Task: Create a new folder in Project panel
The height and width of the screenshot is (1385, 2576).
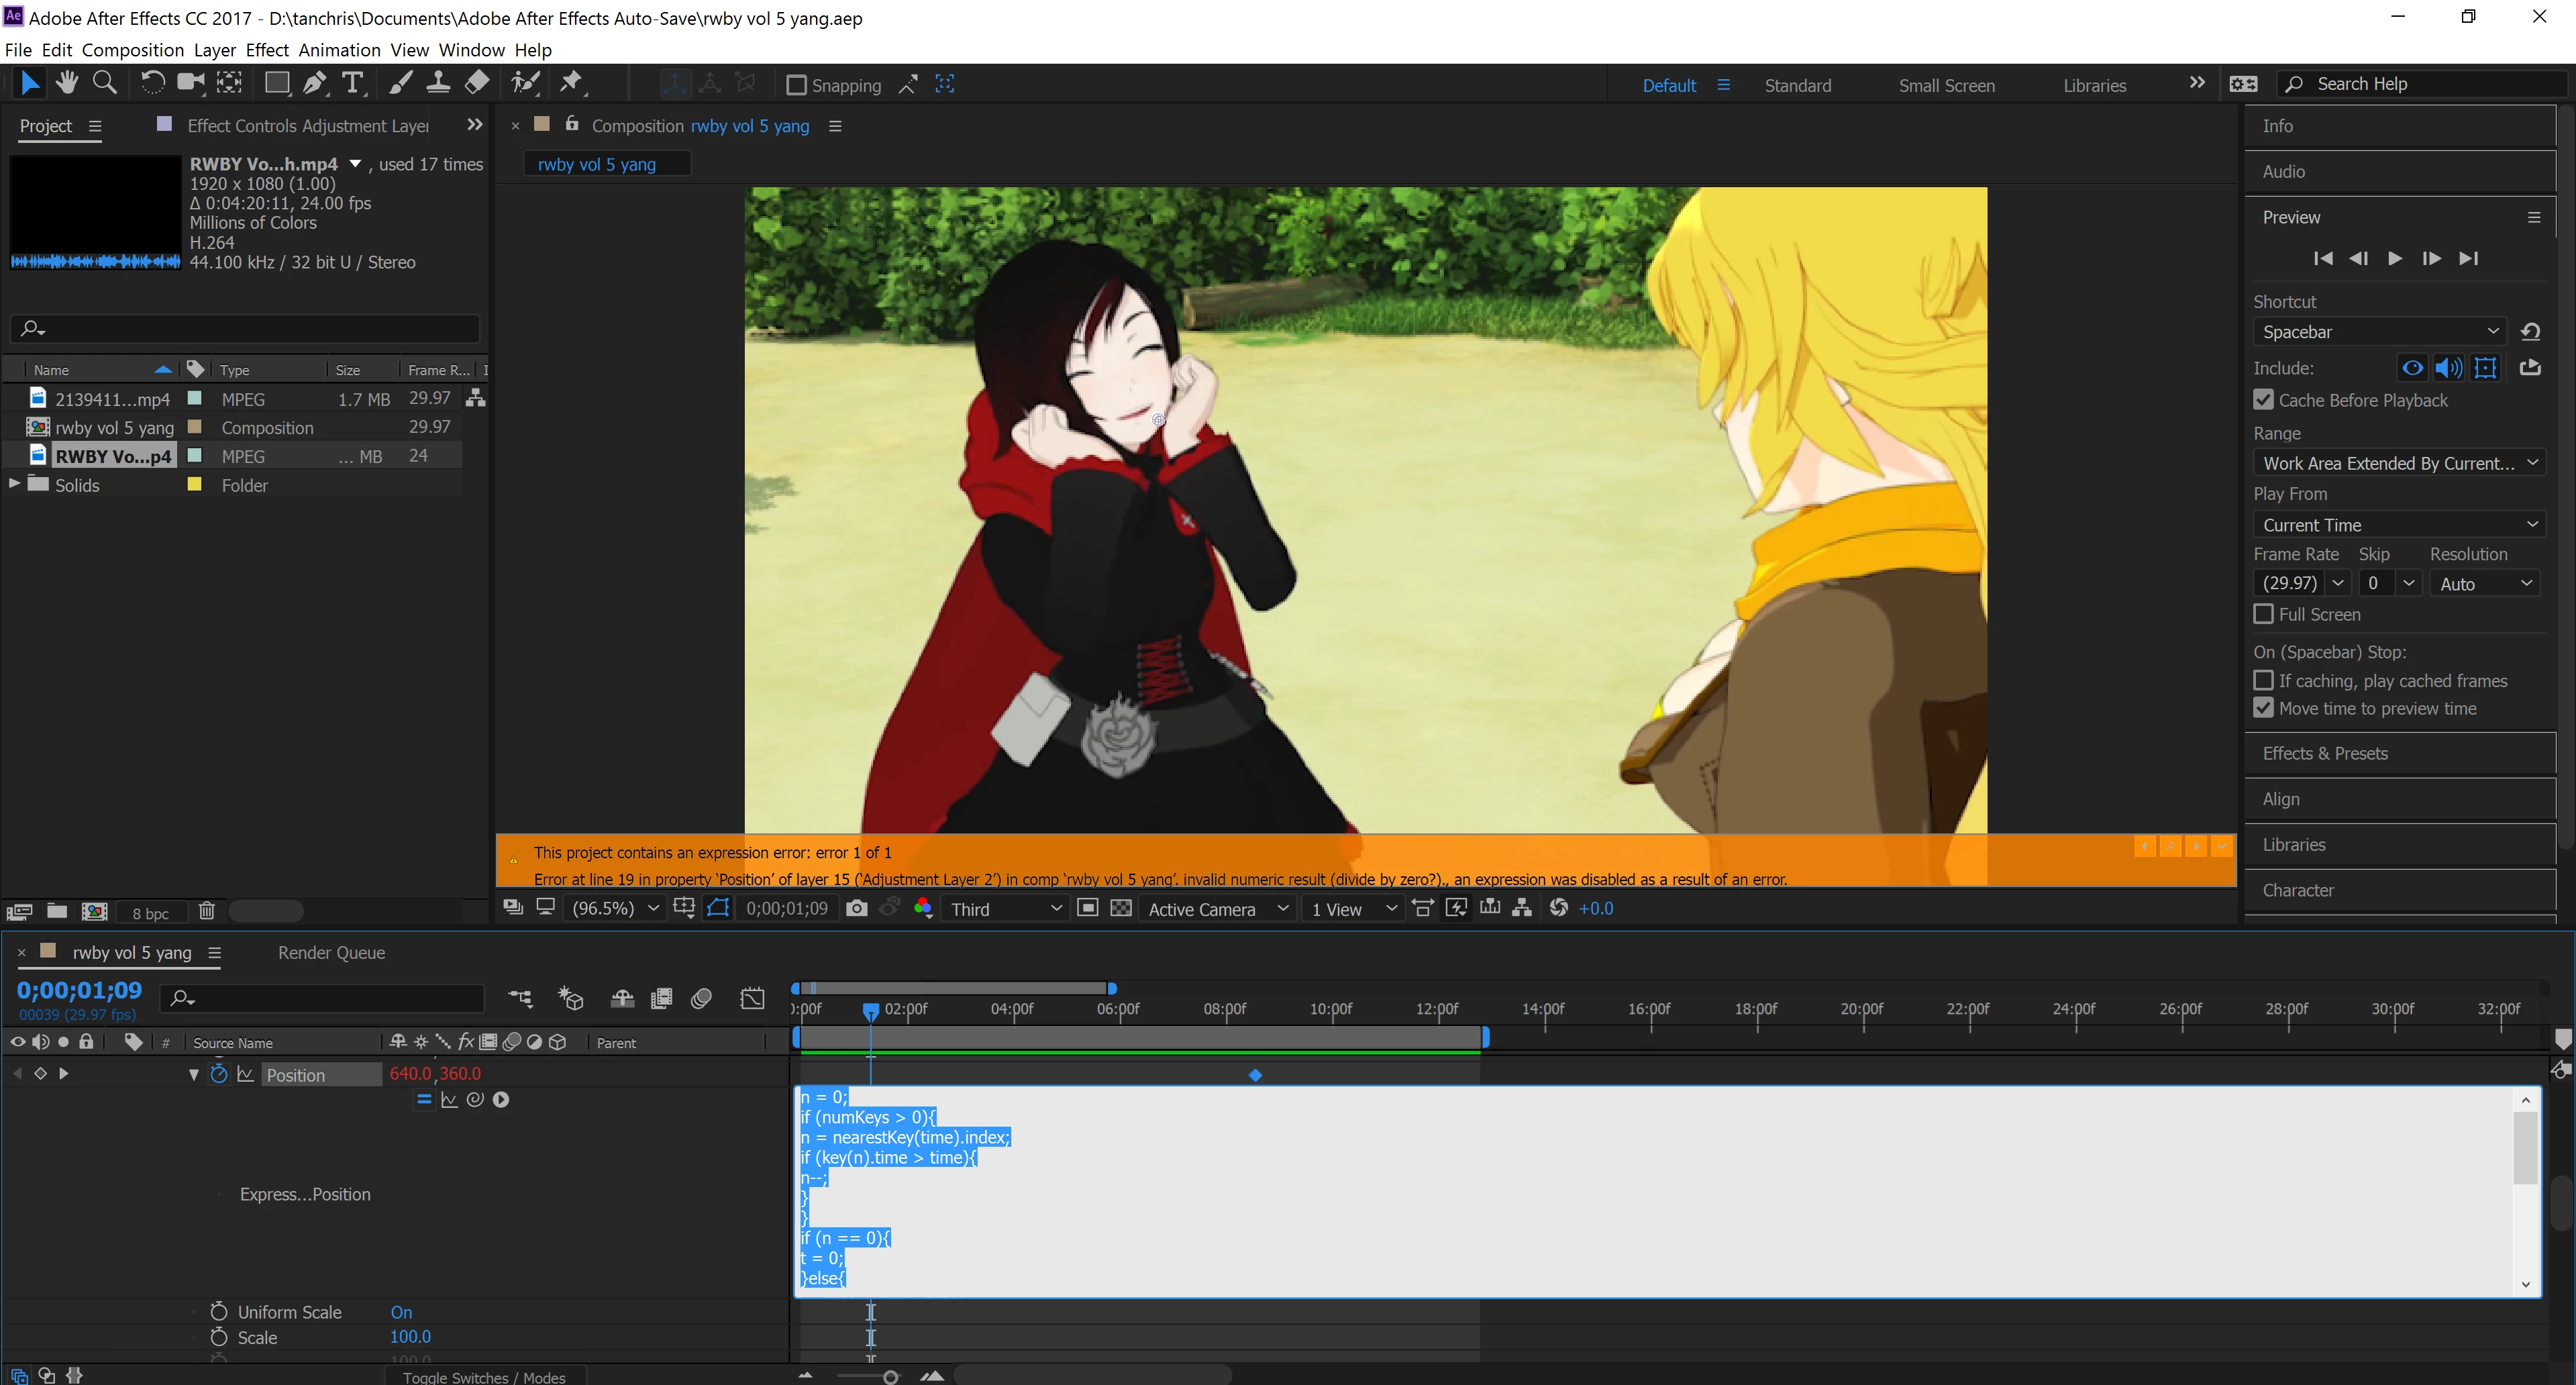Action: click(57, 911)
